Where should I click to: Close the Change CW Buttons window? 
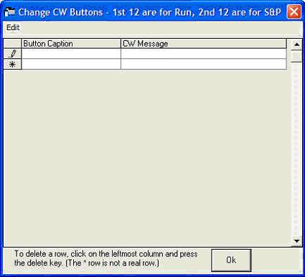pyautogui.click(x=294, y=11)
